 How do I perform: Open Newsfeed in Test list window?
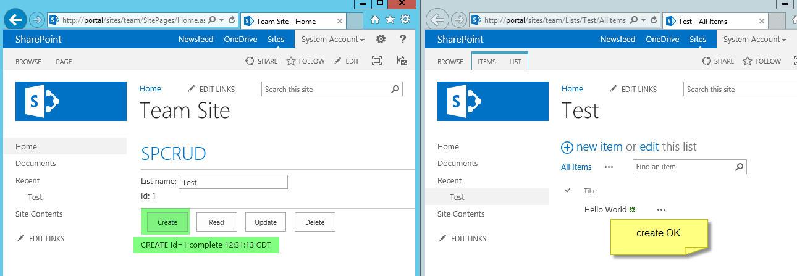[618, 39]
